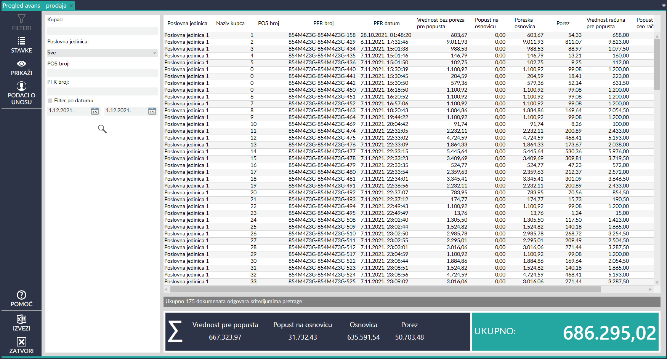Click the magnifying glass search icon

pos(102,129)
